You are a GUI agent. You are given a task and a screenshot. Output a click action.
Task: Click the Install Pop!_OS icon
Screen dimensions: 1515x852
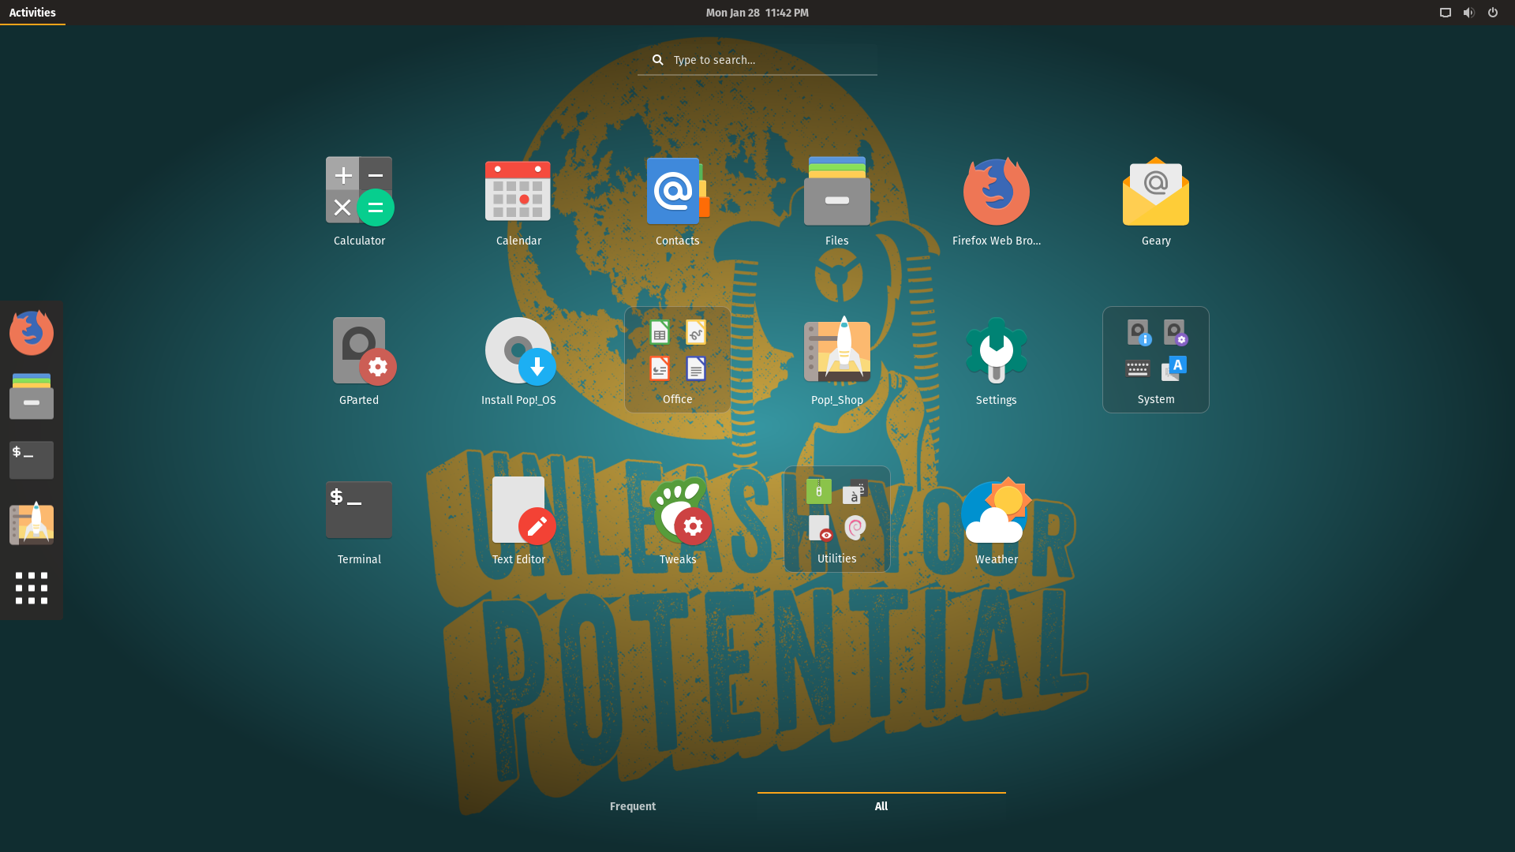[x=518, y=351]
